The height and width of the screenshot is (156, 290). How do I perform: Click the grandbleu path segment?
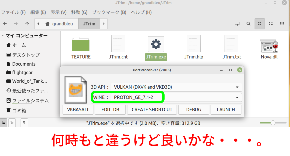click(x=60, y=24)
